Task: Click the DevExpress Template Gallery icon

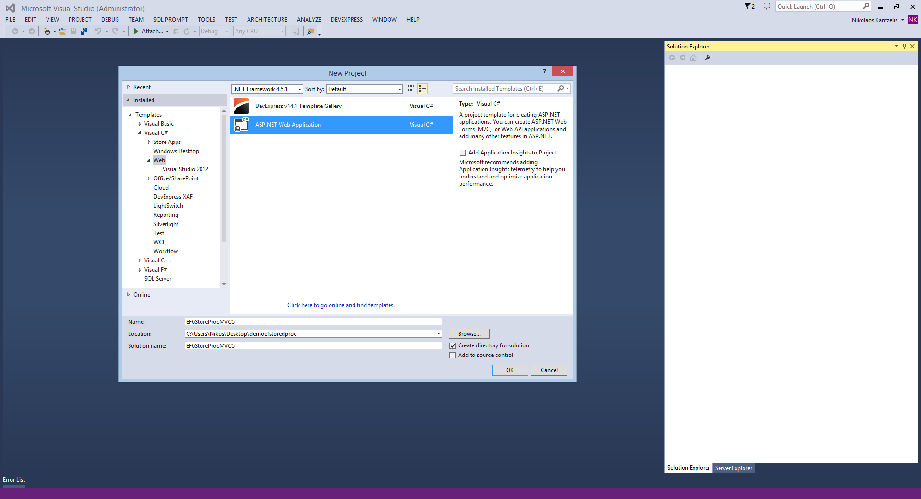Action: (x=241, y=106)
